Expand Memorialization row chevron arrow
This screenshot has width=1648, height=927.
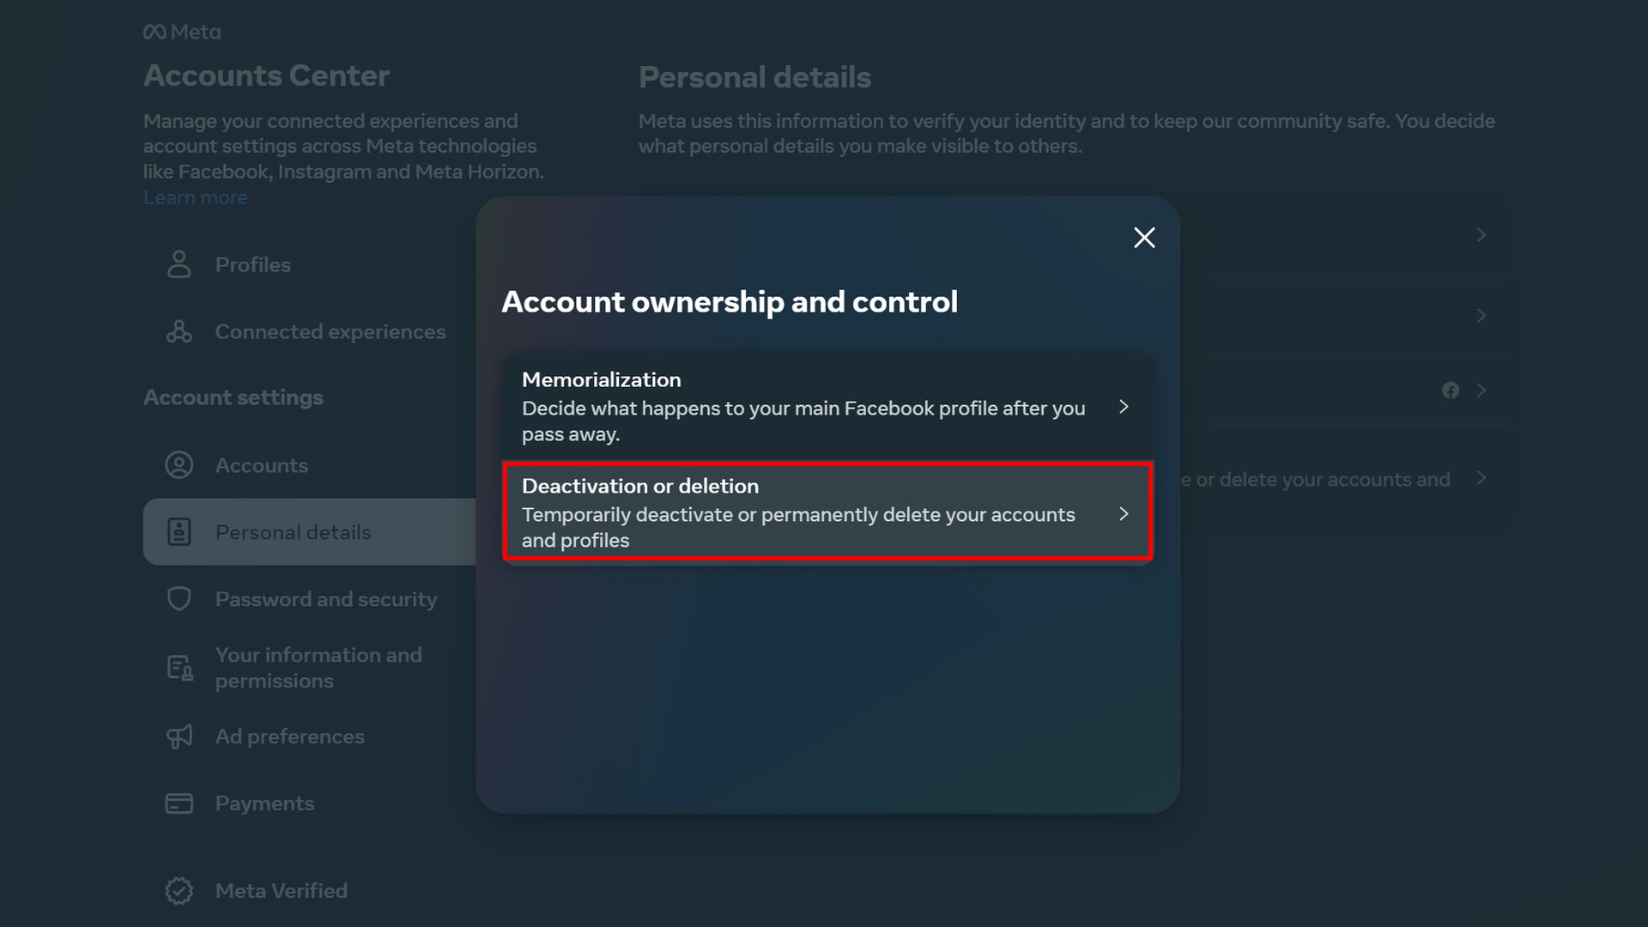click(x=1124, y=407)
